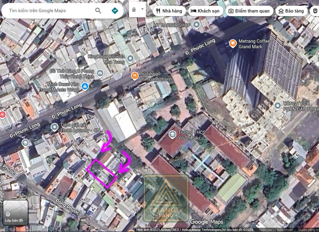
Task: Filter by Nhà hàng category chip
Action: point(169,11)
